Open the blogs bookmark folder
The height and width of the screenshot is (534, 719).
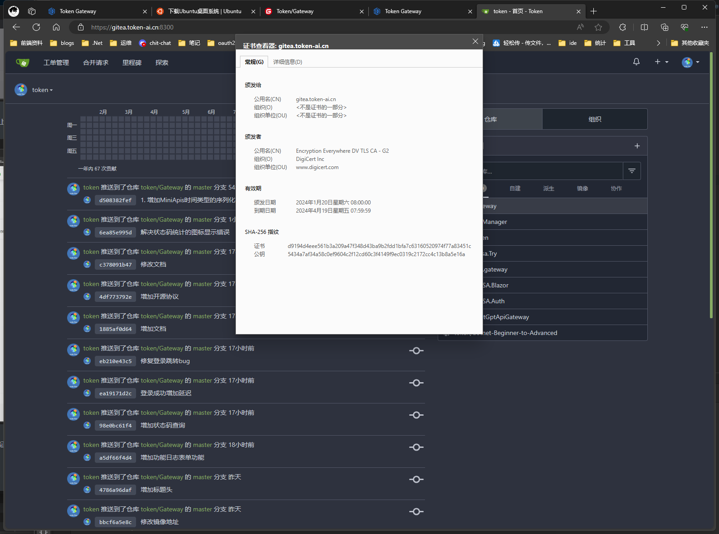(62, 43)
